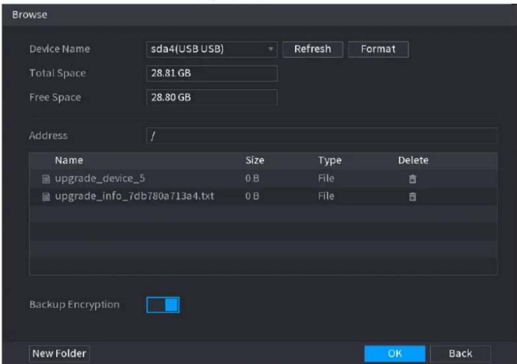Click the file icon beside upgrade_info_7db780a713a4.txt
Screen dimensions: 517x364
(x=46, y=197)
